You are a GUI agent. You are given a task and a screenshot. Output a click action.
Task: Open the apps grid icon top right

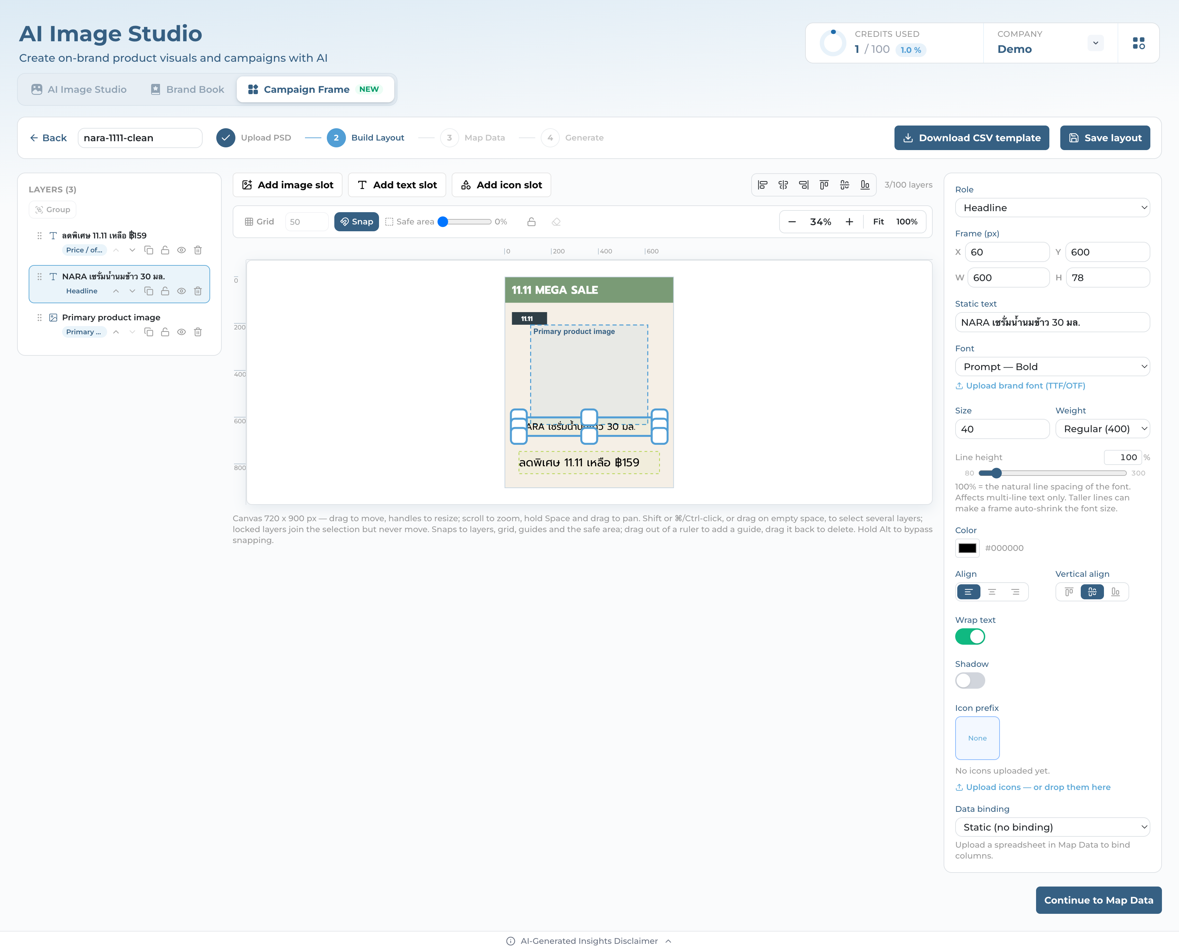[x=1138, y=43]
